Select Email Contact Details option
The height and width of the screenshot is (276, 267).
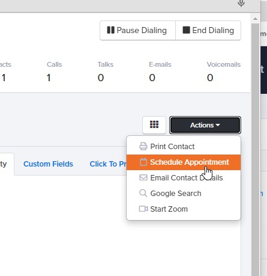184,178
